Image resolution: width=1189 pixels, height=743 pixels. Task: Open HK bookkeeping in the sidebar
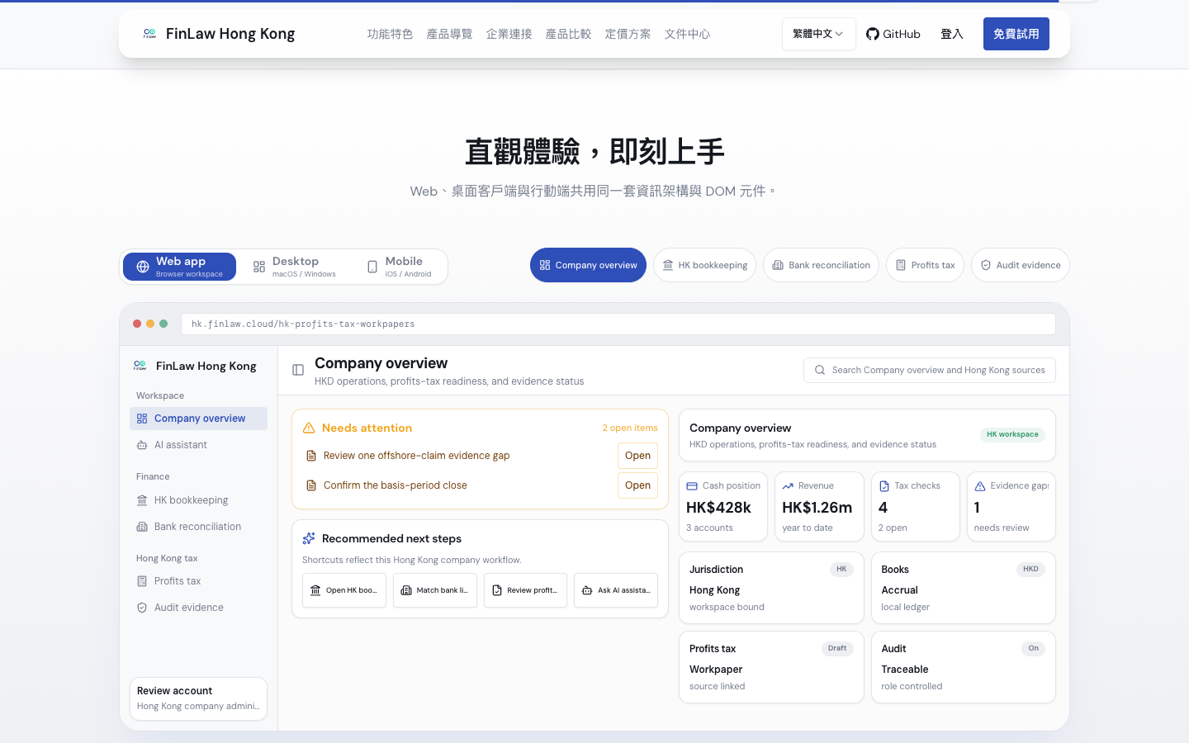198,500
